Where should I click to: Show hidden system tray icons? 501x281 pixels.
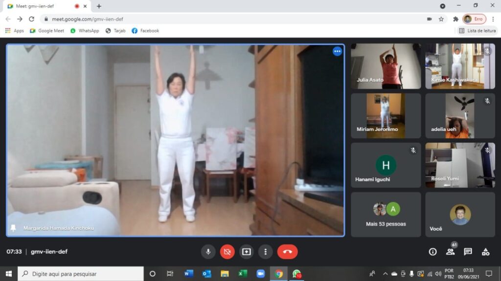pos(385,274)
